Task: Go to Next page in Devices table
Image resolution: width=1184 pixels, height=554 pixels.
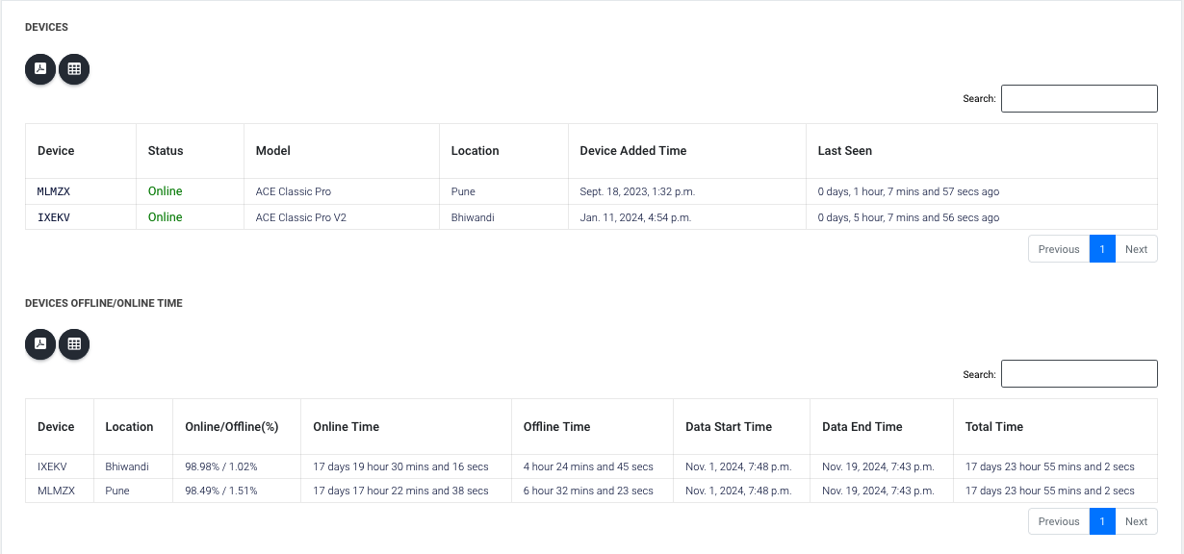Action: click(x=1136, y=249)
